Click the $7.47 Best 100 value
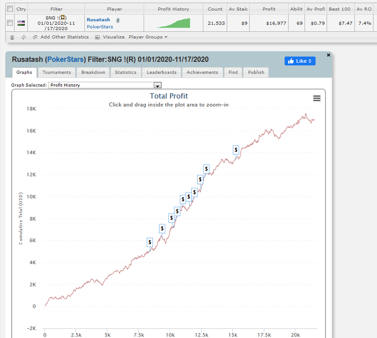This screenshot has width=377, height=338. coord(345,23)
